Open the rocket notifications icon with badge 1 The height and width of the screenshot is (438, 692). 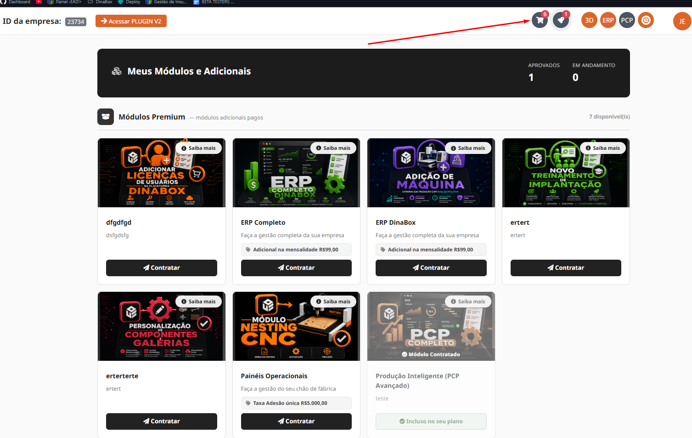pos(561,20)
